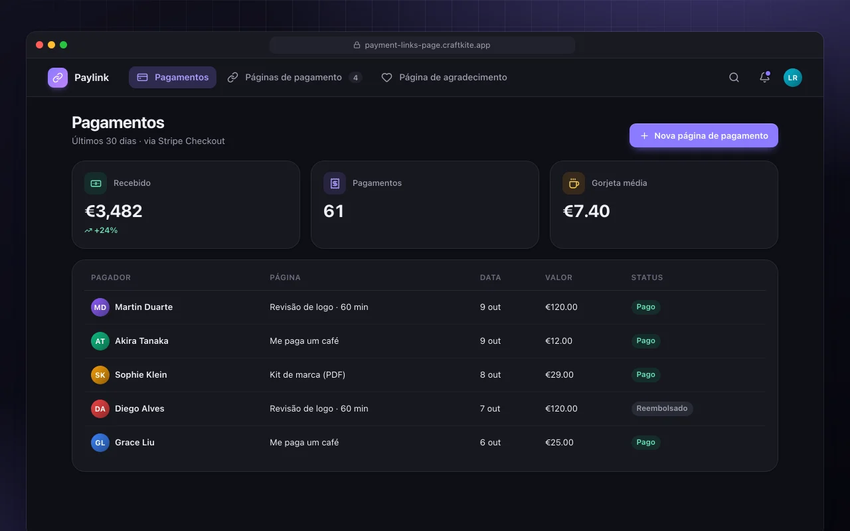The width and height of the screenshot is (850, 531).
Task: Create a Nova página de pagamento
Action: tap(704, 135)
